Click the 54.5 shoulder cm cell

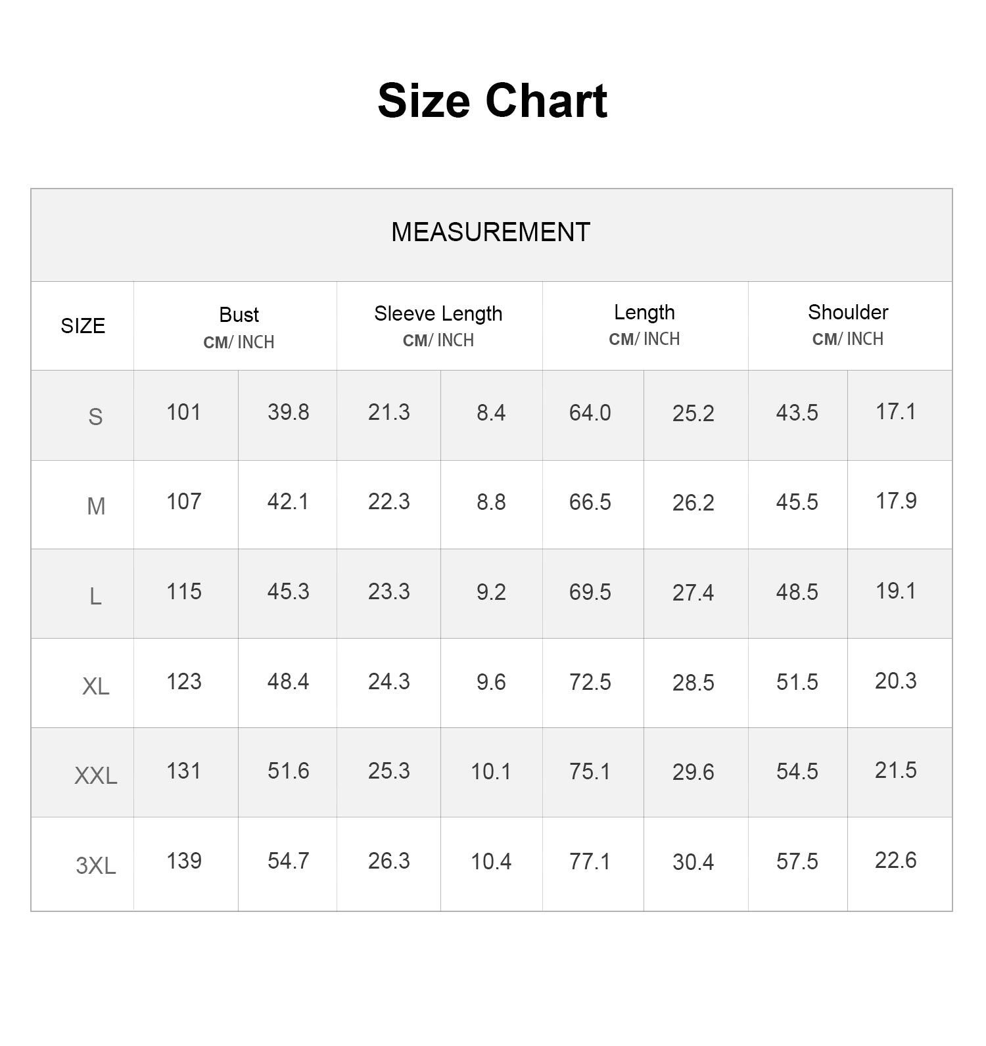coord(798,772)
